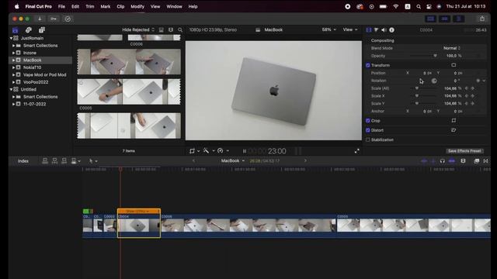Toggle the inspector layout button

(458, 19)
